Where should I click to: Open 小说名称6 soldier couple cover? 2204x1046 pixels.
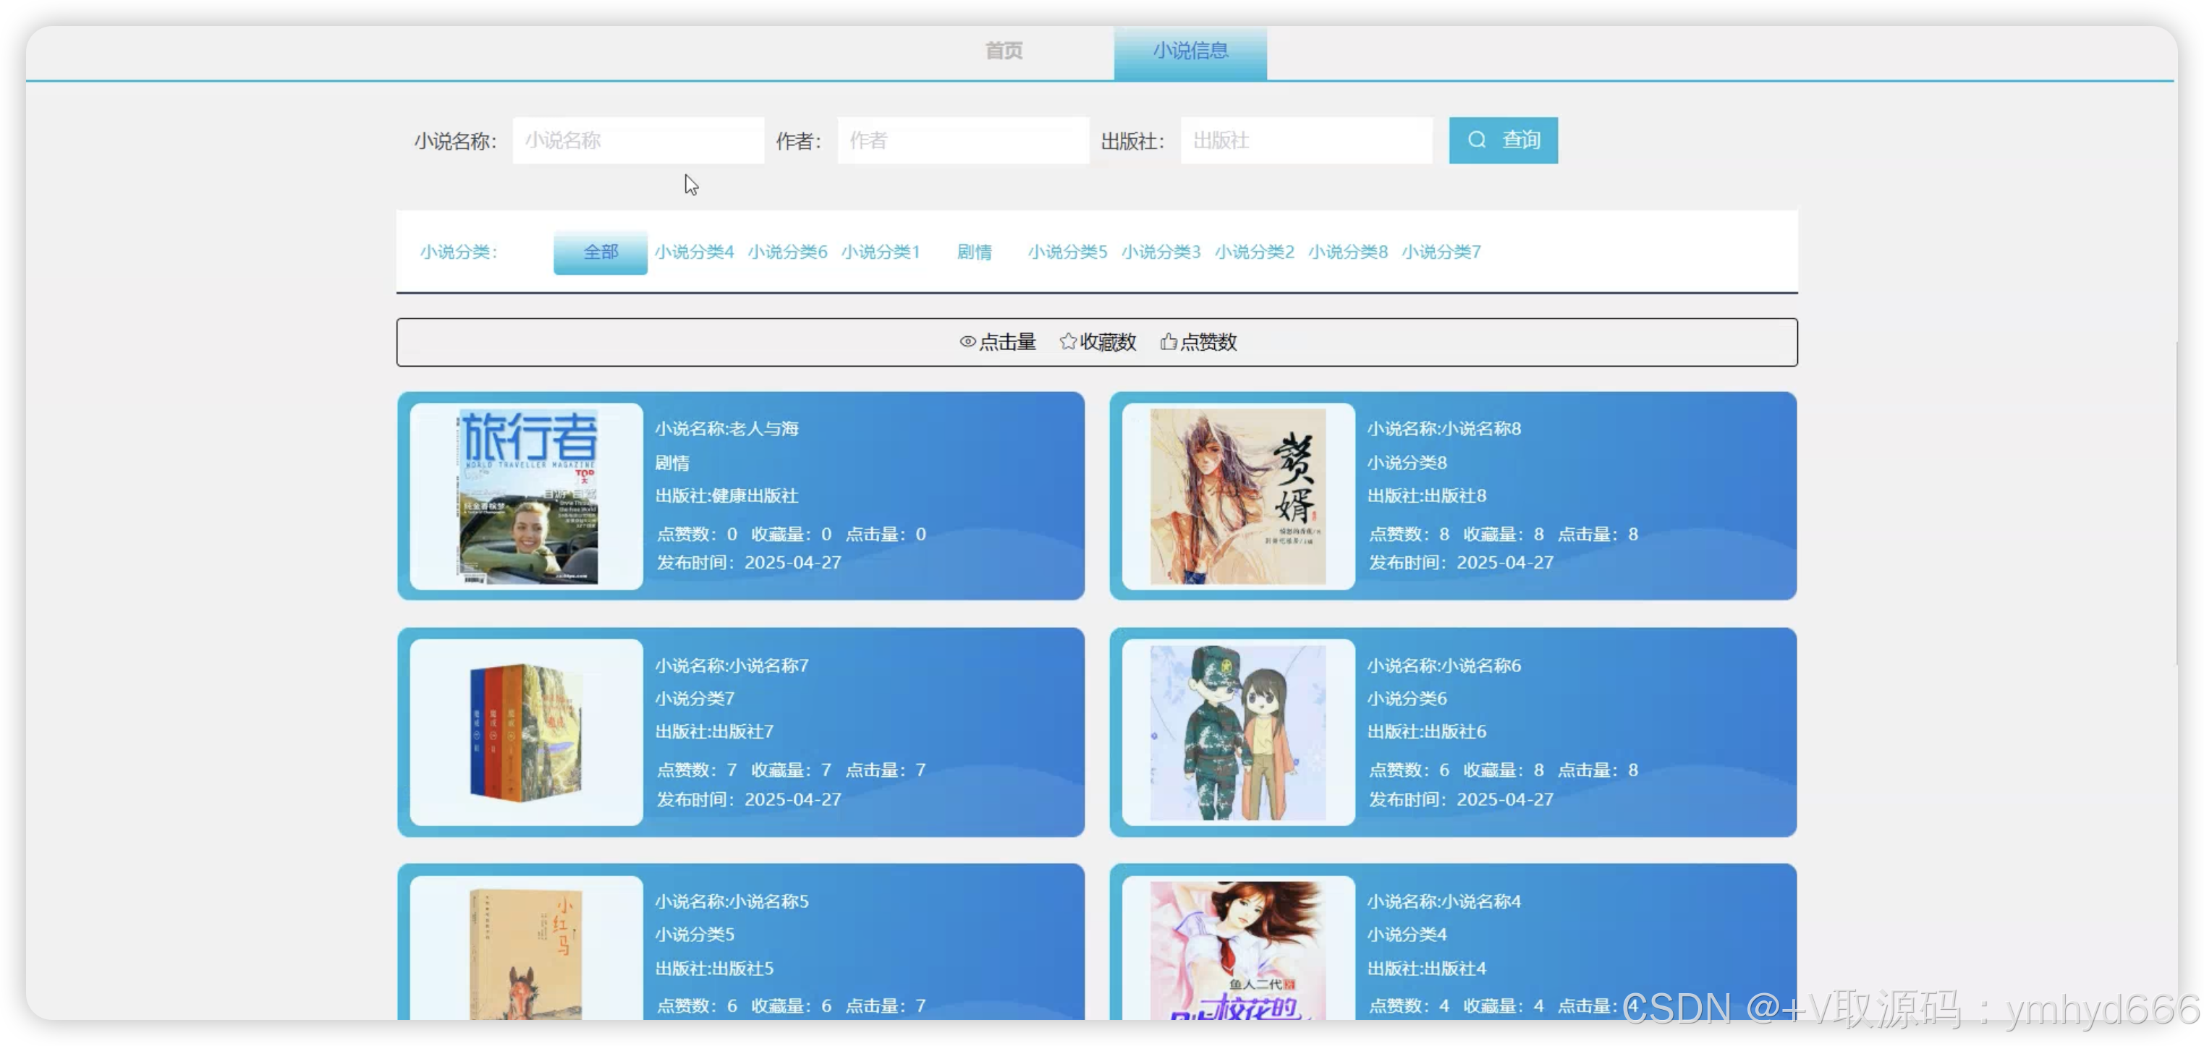point(1237,732)
